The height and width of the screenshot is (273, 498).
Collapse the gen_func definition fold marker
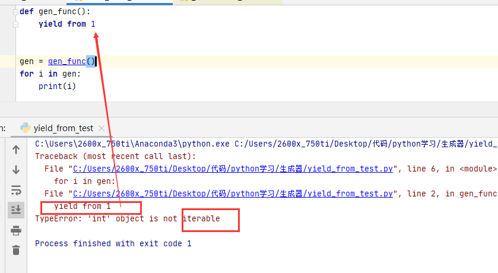15,12
